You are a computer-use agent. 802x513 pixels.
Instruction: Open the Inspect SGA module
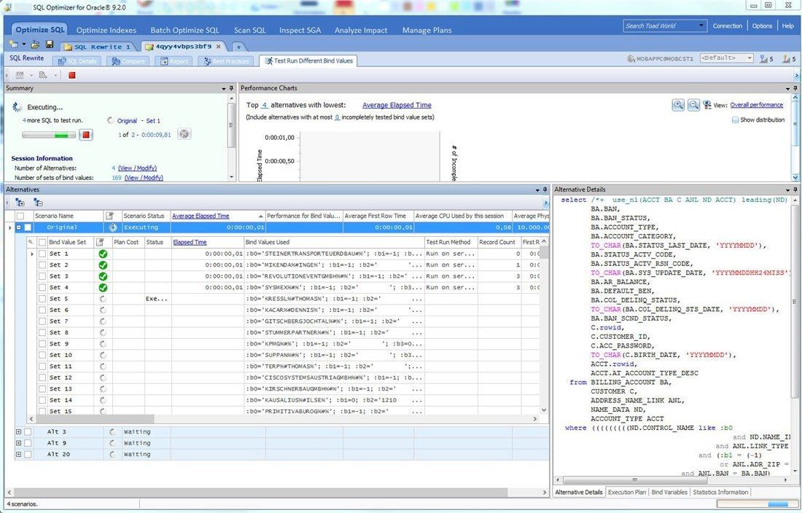click(x=300, y=30)
